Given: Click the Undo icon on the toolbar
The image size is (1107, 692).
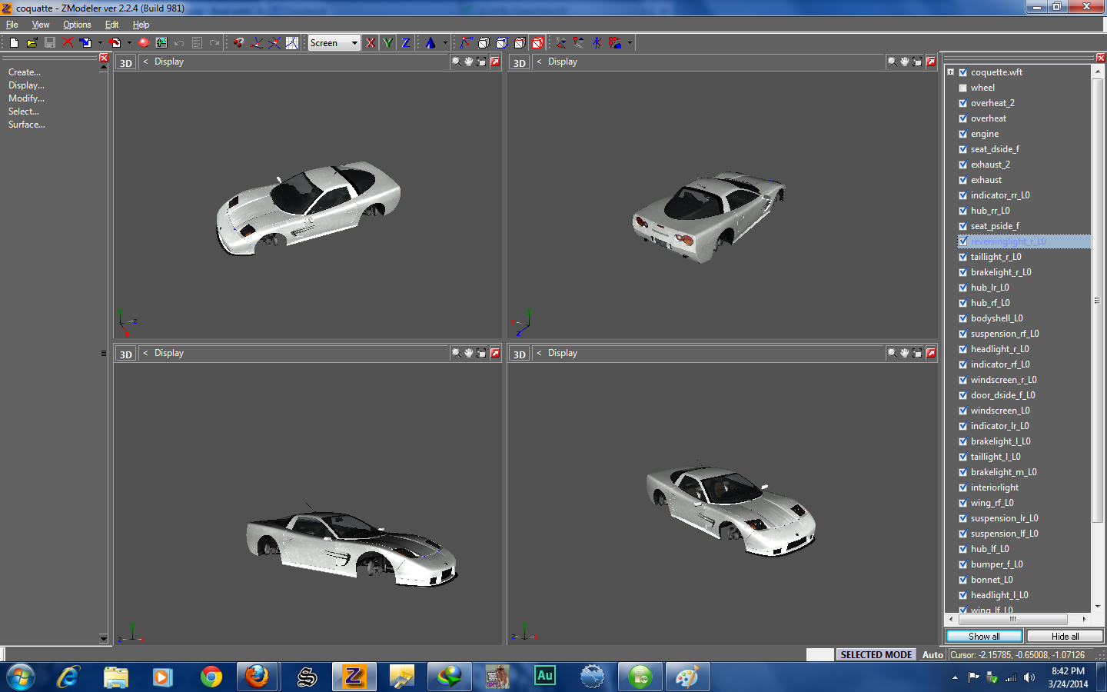Looking at the screenshot, I should [179, 42].
